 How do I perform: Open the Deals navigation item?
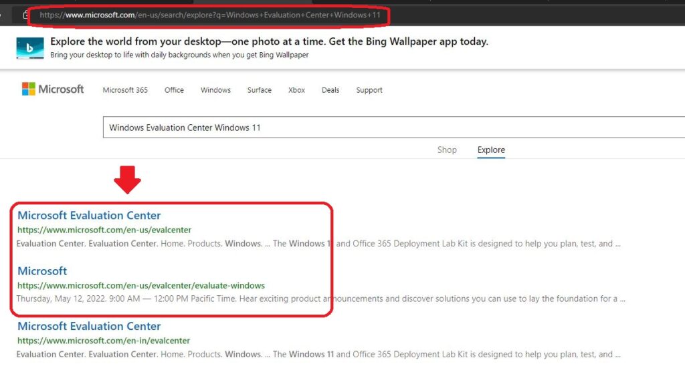[x=330, y=90]
